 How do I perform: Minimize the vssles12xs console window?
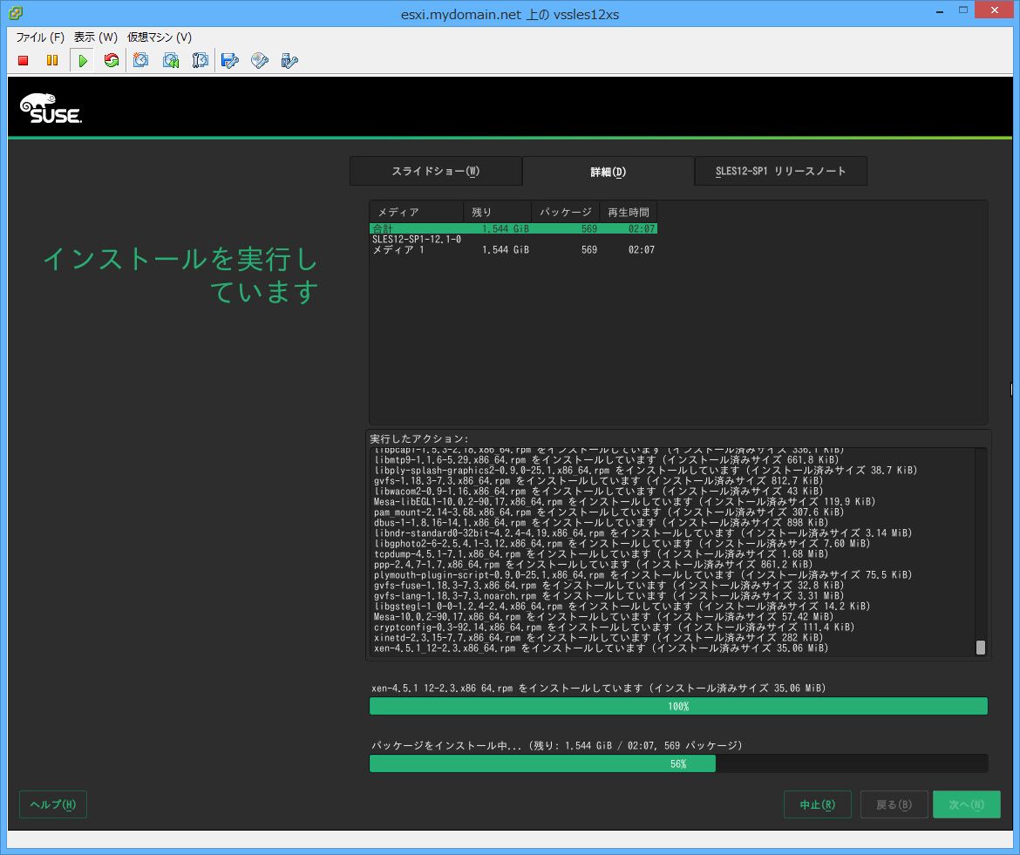pos(939,11)
